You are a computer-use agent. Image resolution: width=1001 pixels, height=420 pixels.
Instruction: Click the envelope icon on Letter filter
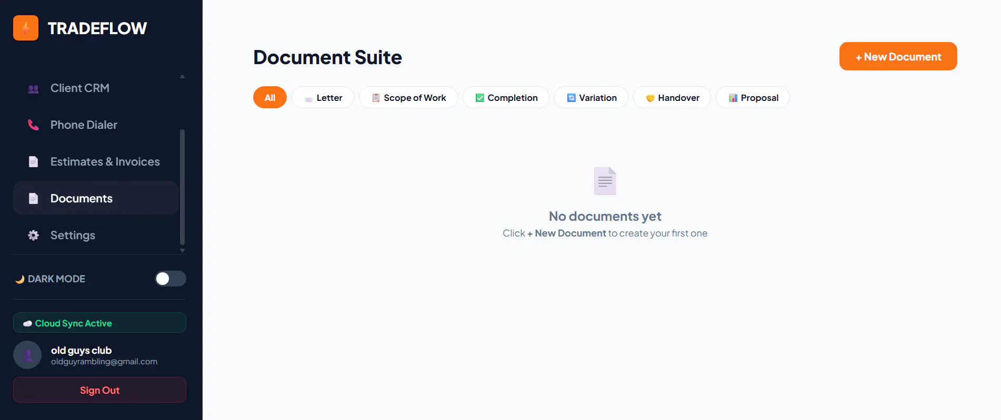tap(309, 98)
